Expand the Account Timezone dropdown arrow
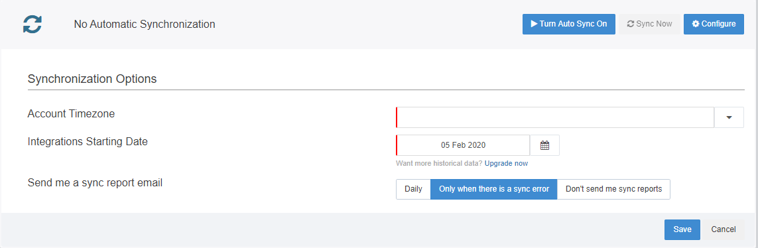758x248 pixels. coord(729,117)
